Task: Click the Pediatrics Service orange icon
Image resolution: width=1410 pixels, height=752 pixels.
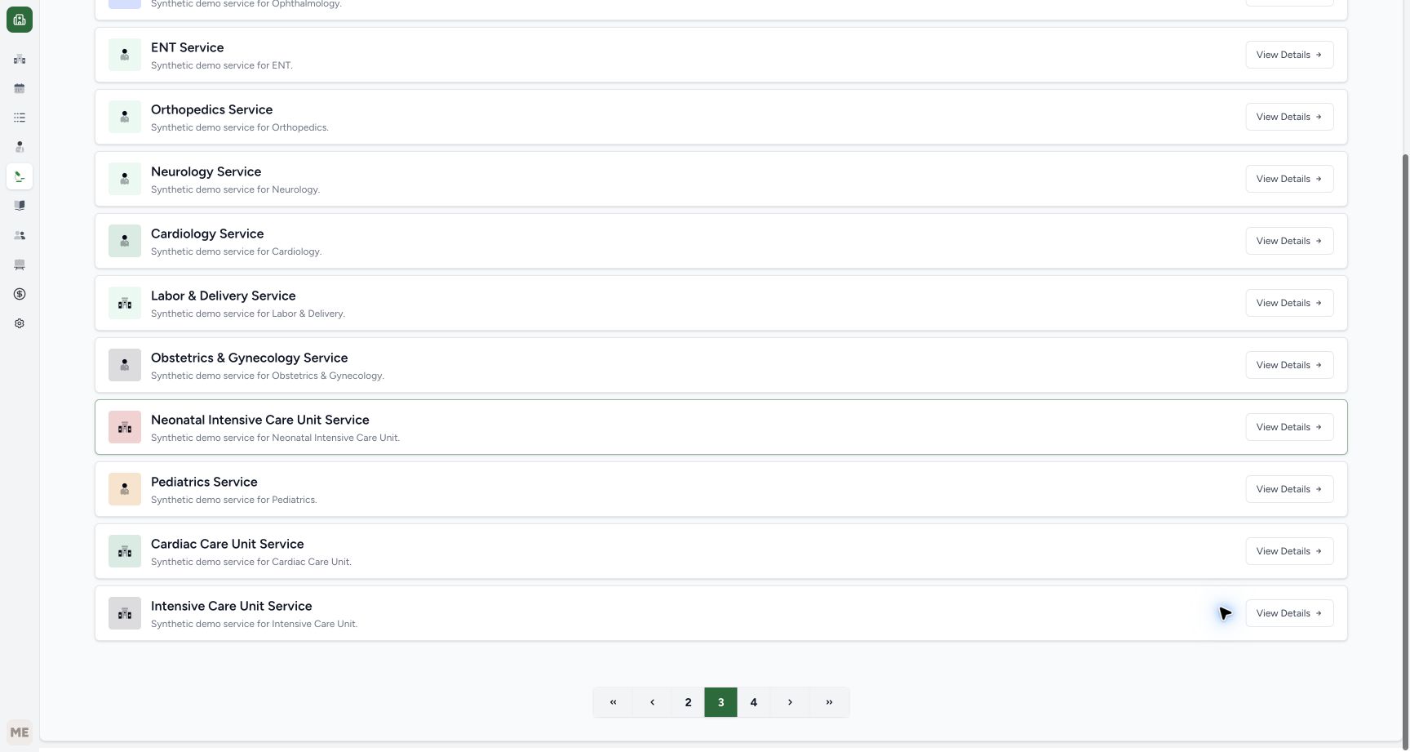Action: (125, 489)
